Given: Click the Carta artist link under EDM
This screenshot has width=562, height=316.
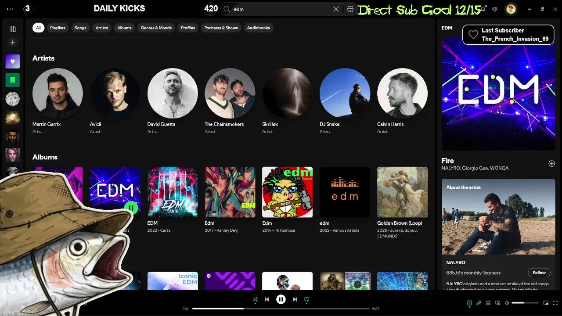Looking at the screenshot, I should [x=165, y=230].
